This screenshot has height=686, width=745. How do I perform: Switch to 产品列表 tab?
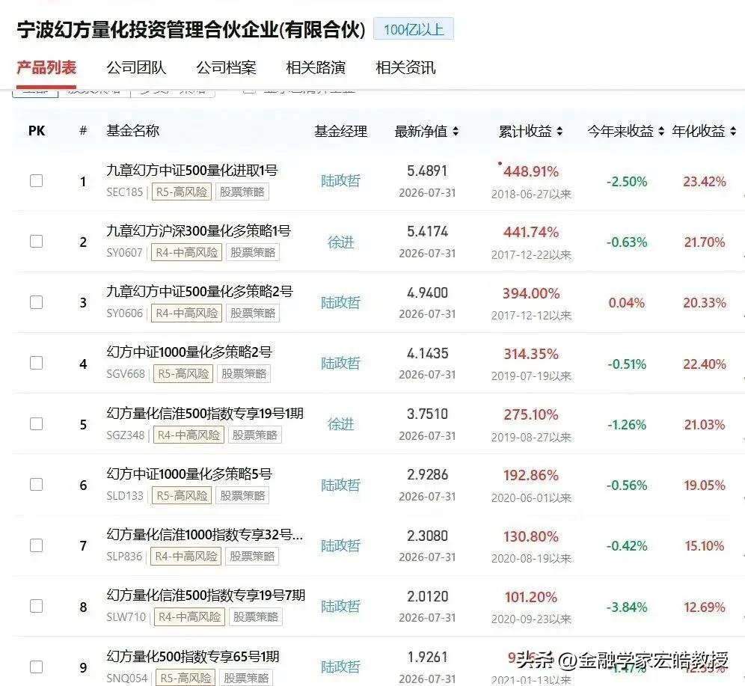tap(46, 67)
